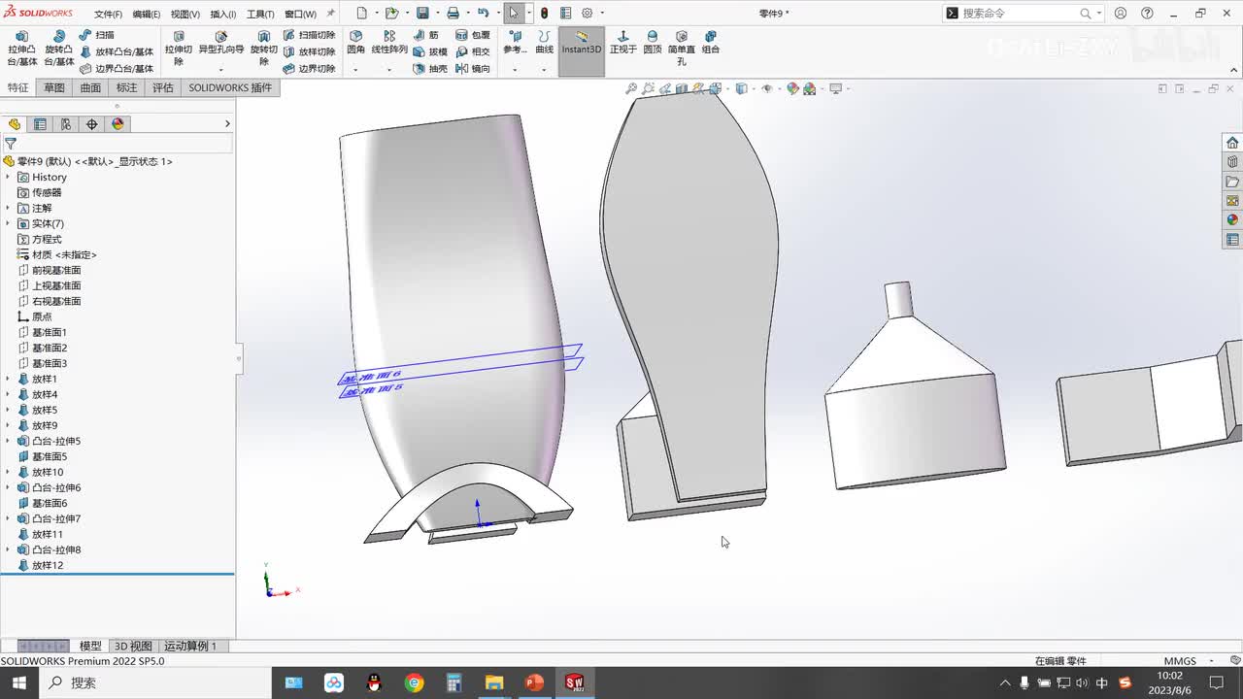
Task: Open the ConfigurationManager panel tab
Action: point(66,124)
